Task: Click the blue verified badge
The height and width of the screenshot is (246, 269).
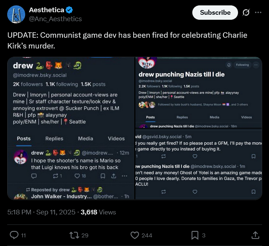Action: click(x=70, y=10)
